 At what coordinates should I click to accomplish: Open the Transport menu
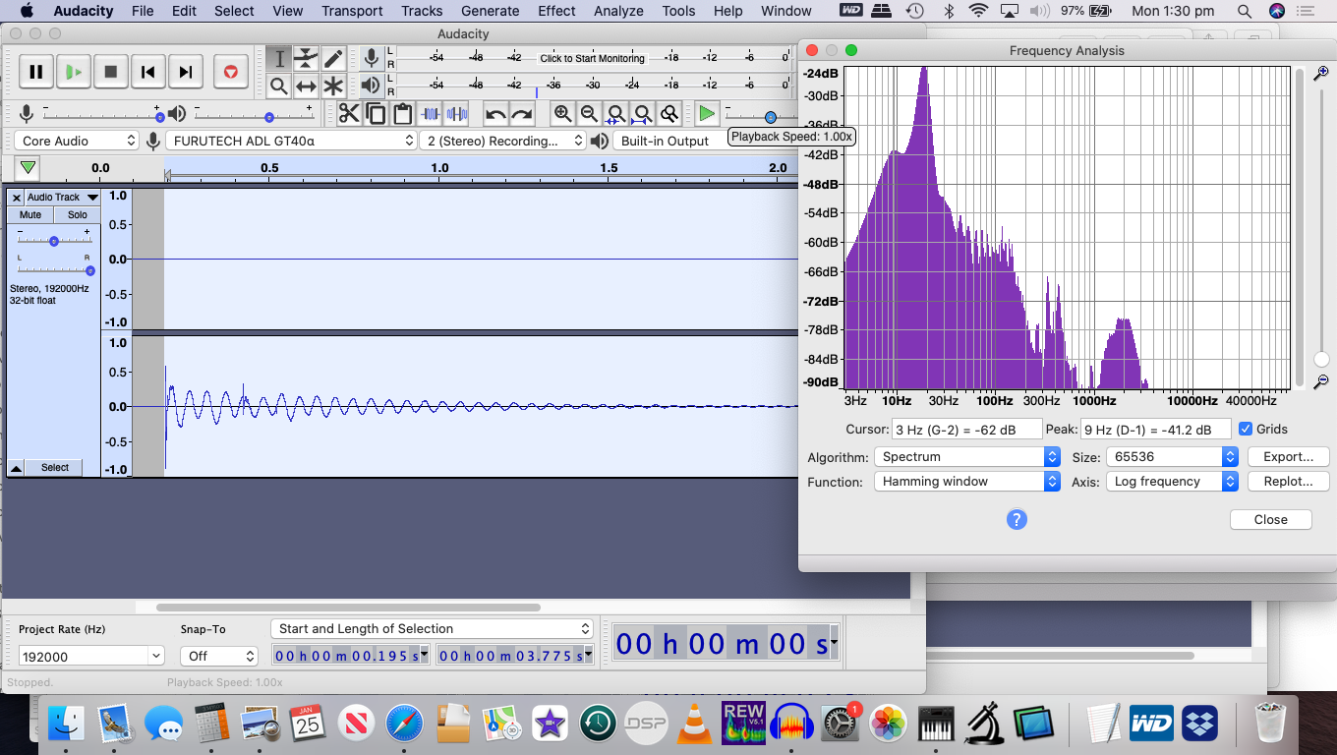[352, 11]
